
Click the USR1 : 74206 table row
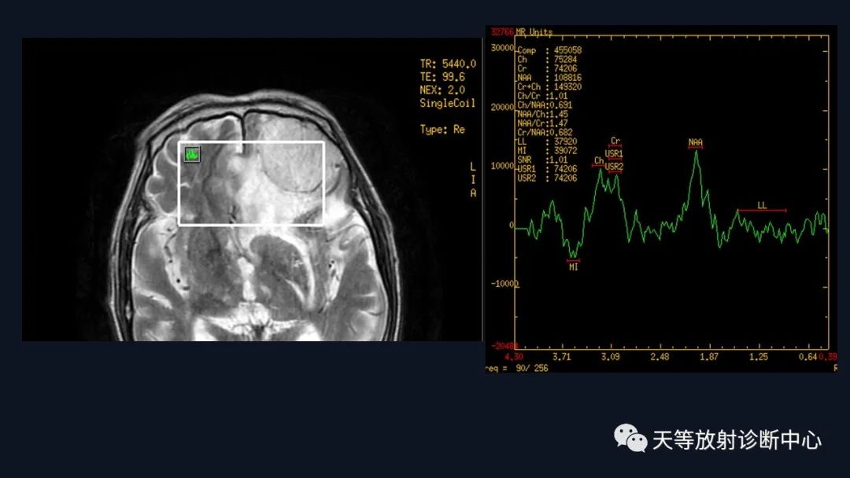pyautogui.click(x=547, y=170)
